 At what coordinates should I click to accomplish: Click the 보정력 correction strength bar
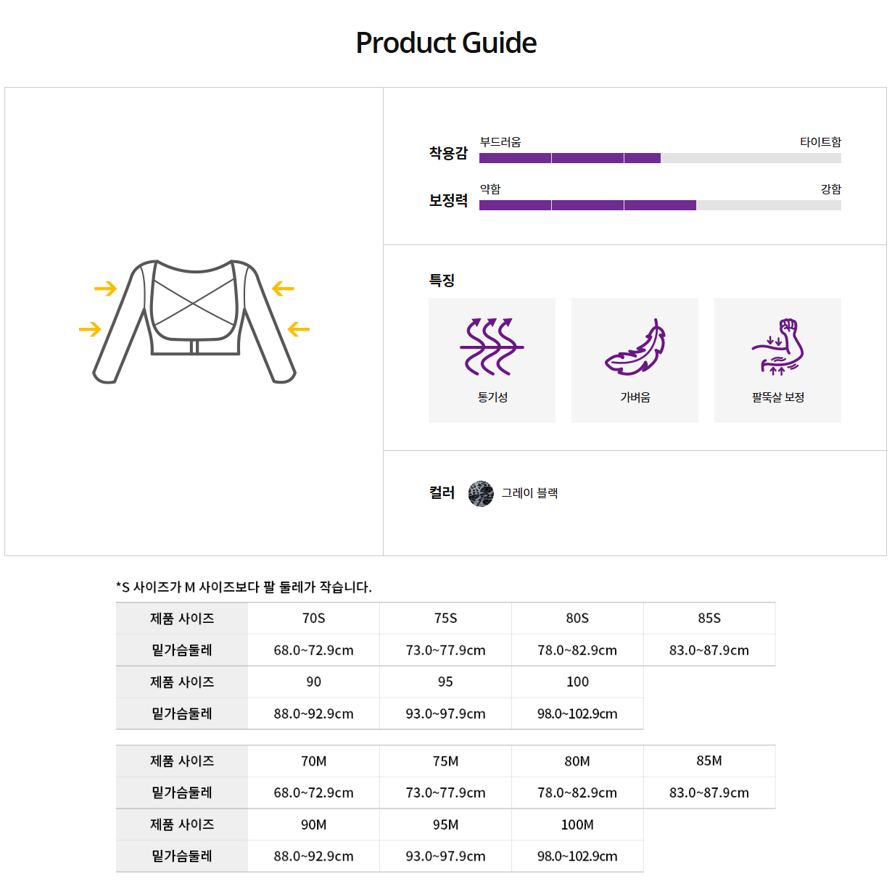[x=660, y=205]
